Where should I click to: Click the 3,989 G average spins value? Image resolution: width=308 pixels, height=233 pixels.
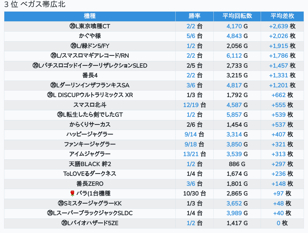[237, 213]
